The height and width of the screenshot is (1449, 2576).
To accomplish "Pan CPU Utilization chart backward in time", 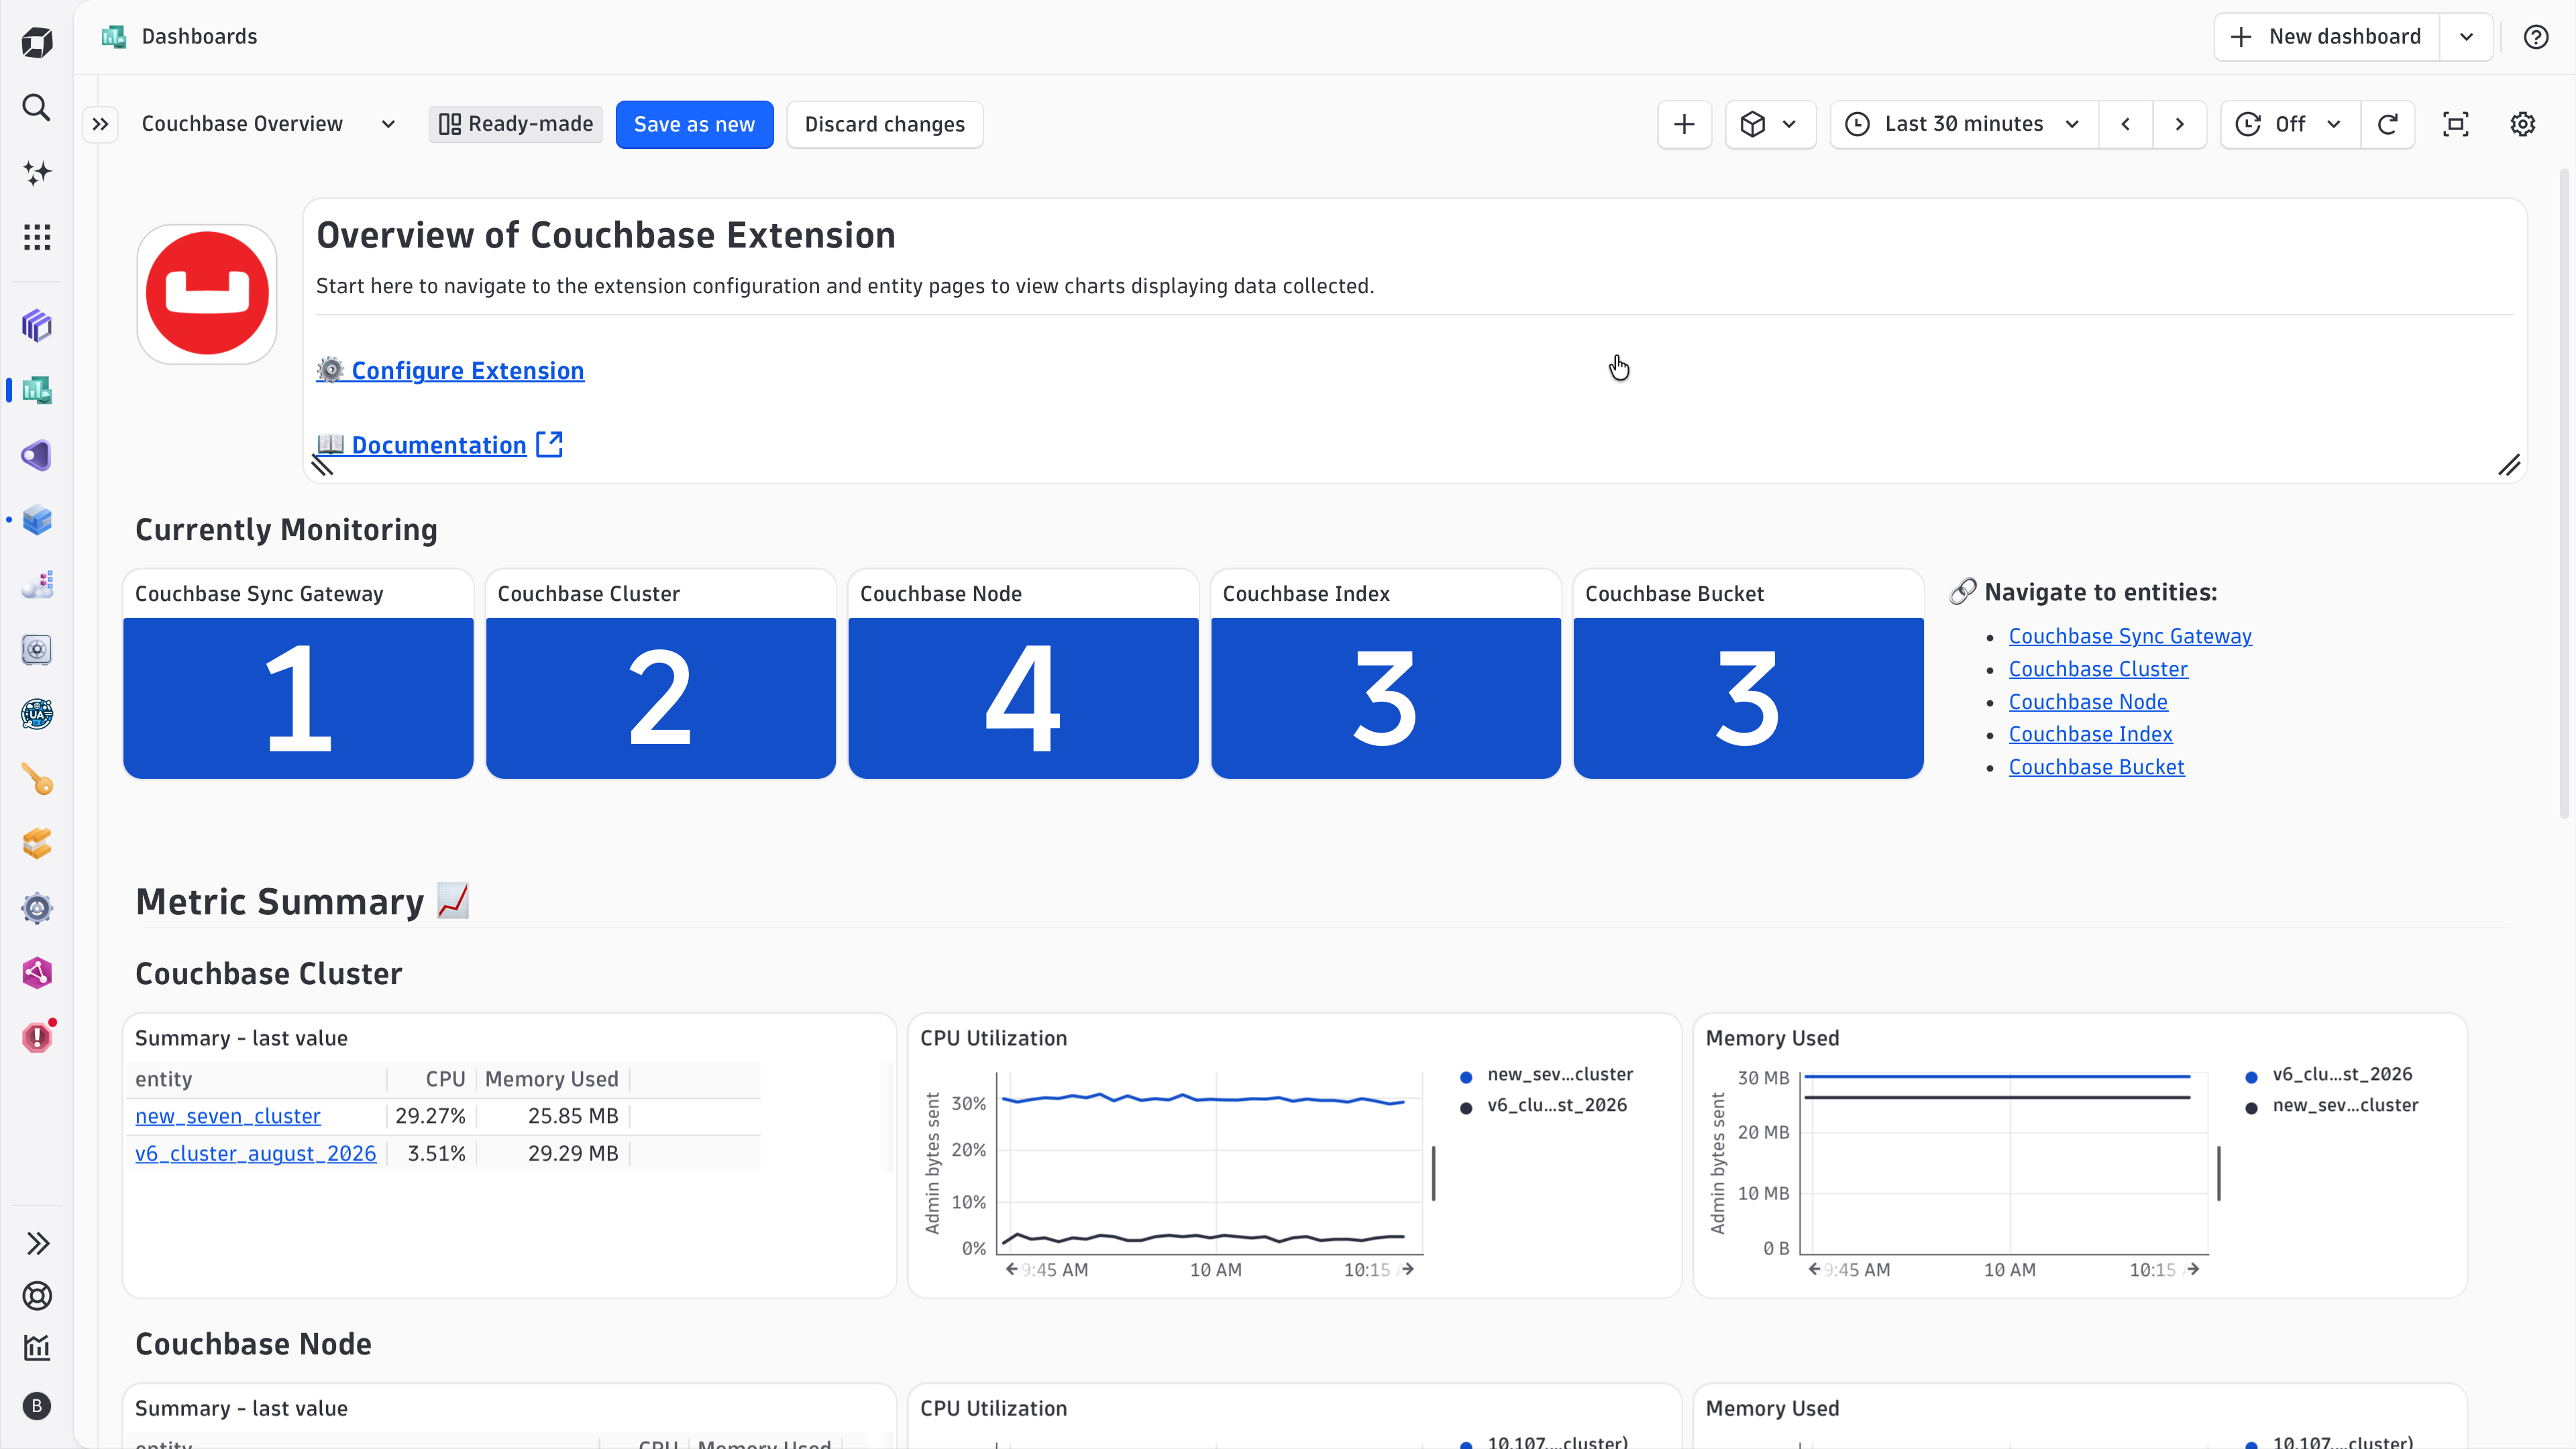I will point(1012,1269).
